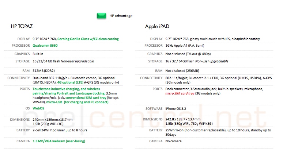
Task: Click the 'Qualcomm 8660' processor value
Action: click(x=45, y=46)
